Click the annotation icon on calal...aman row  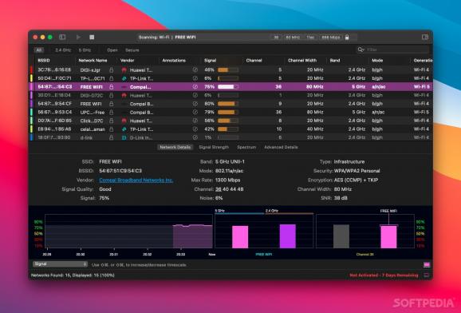point(195,129)
